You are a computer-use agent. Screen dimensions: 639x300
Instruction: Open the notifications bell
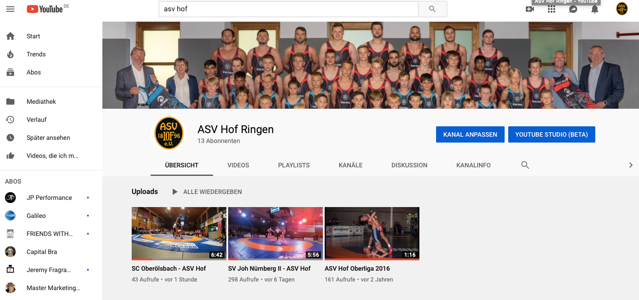coord(595,9)
